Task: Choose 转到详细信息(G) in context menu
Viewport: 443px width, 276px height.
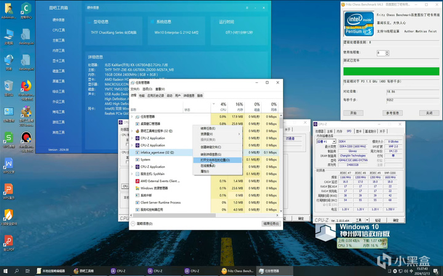Action: pyautogui.click(x=217, y=155)
